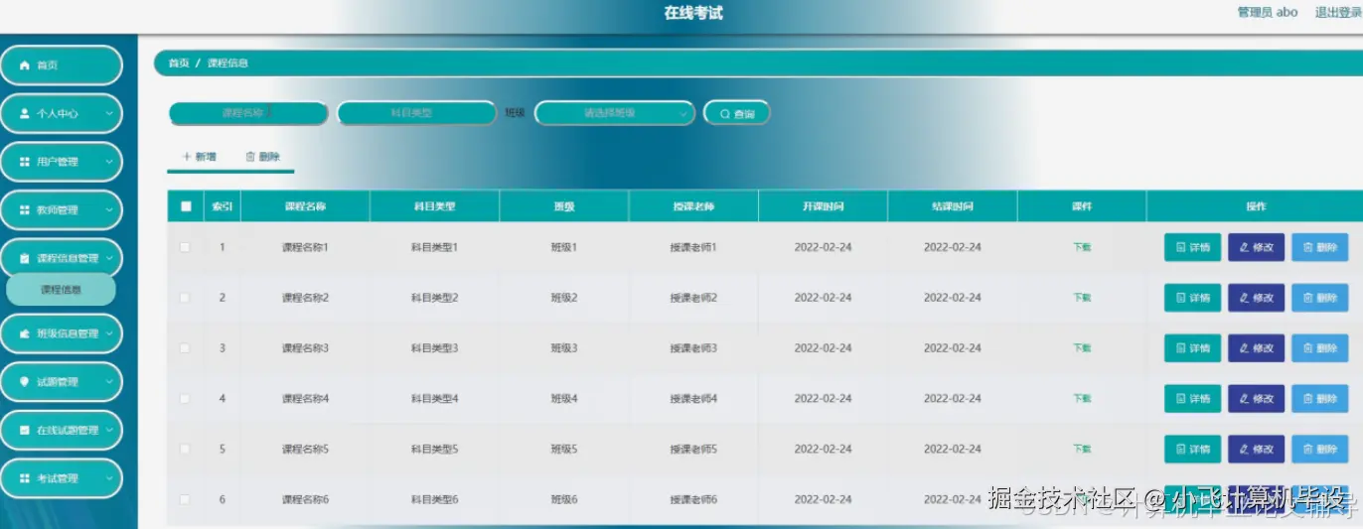
Task: Click the 科目类型4 cell
Action: 435,399
